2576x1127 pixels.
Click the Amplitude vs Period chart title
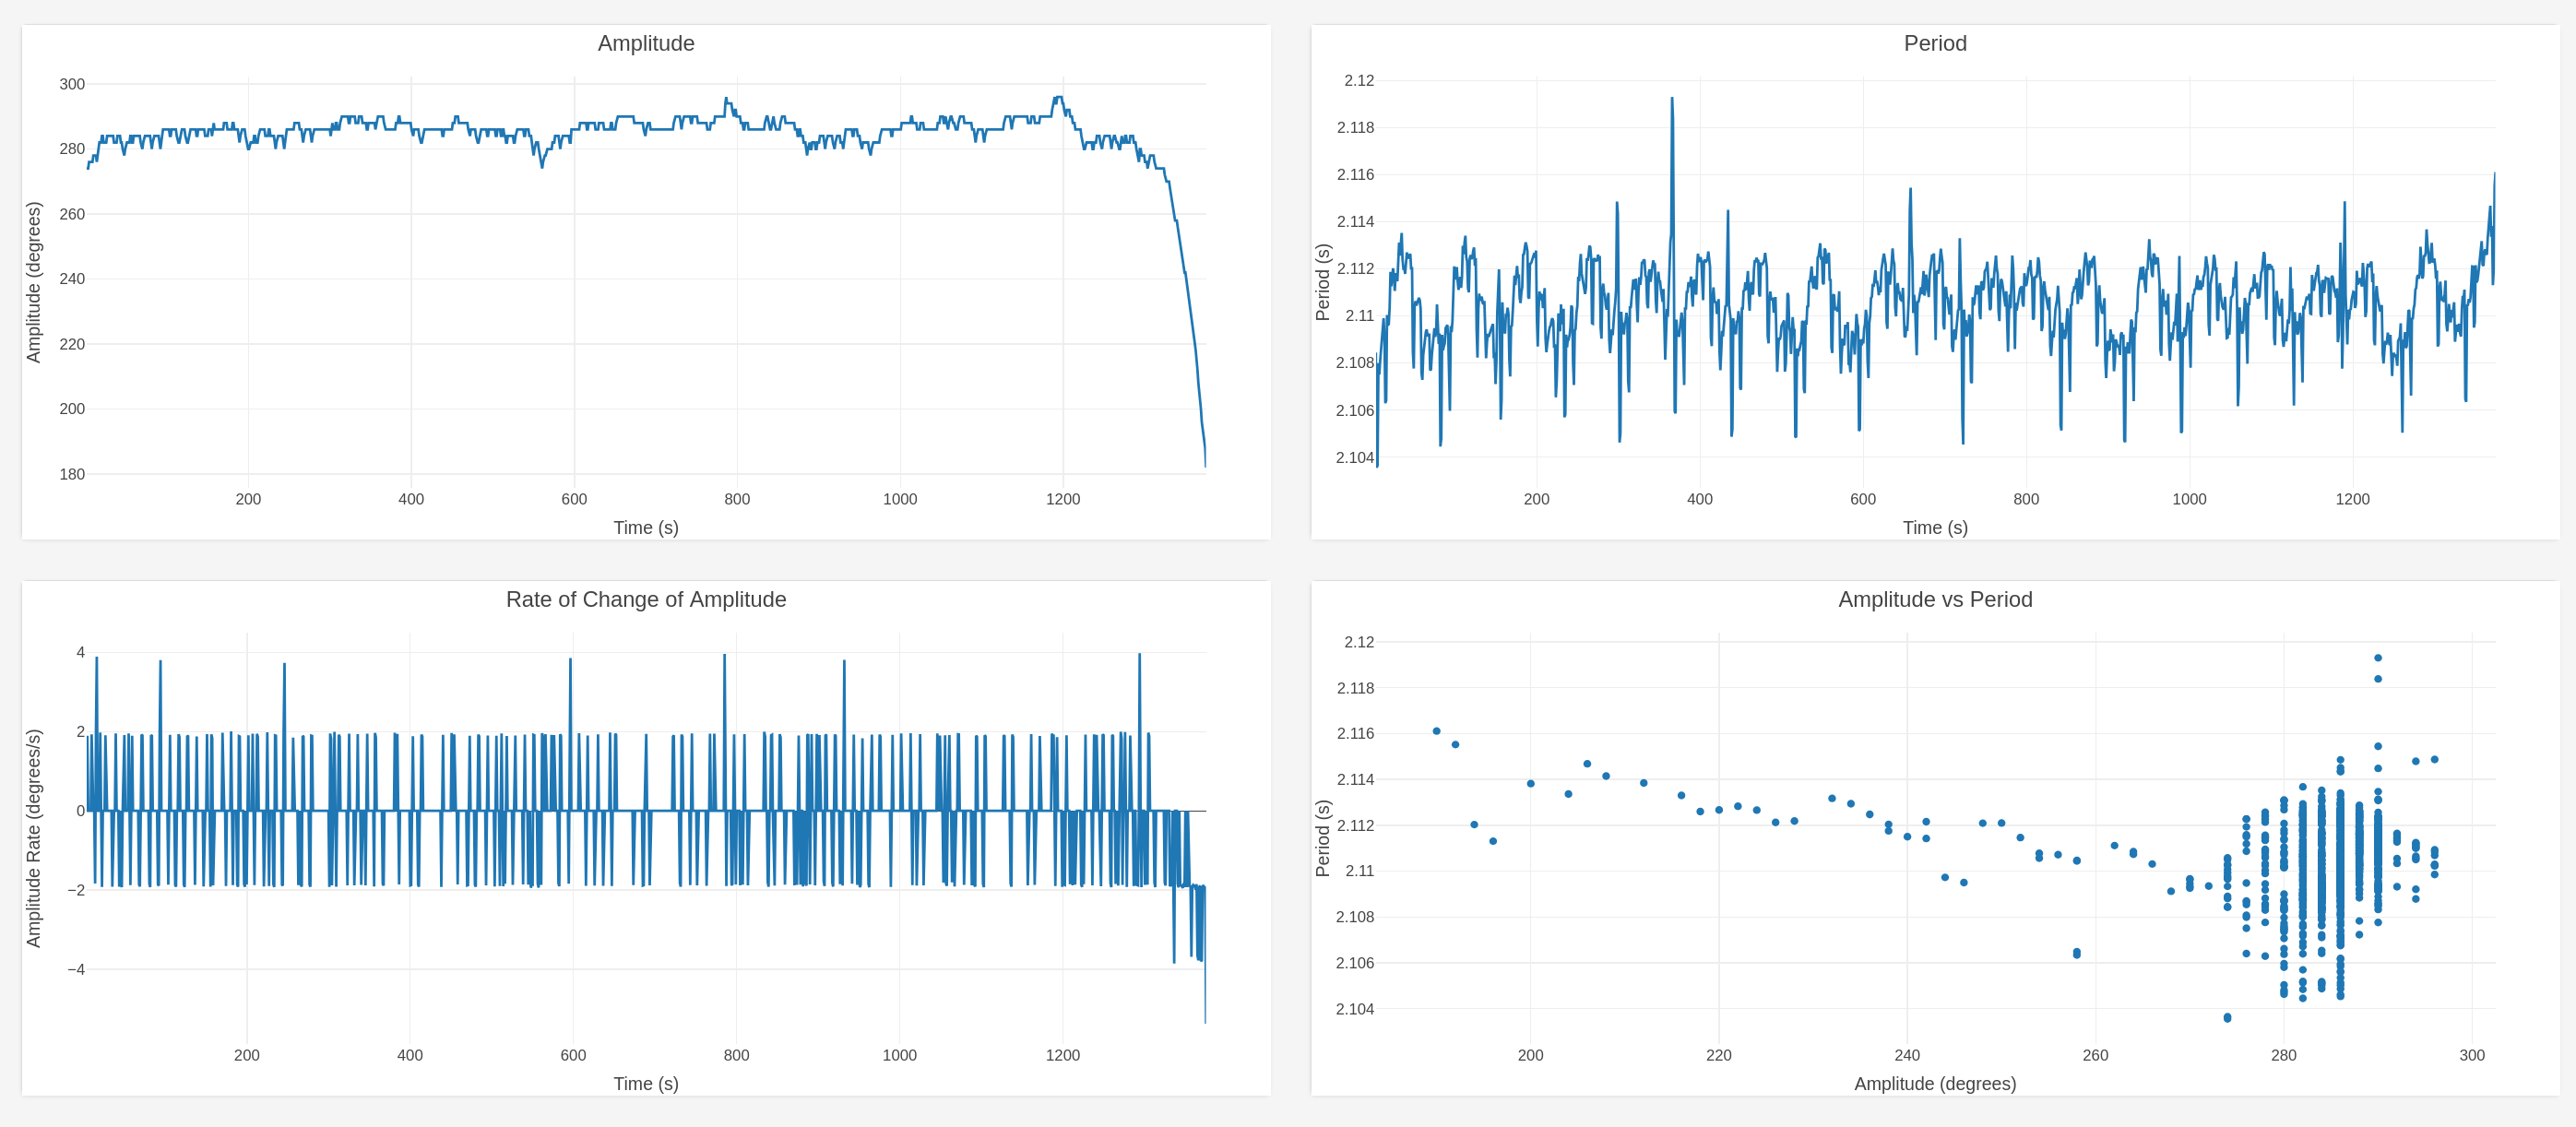tap(1934, 599)
